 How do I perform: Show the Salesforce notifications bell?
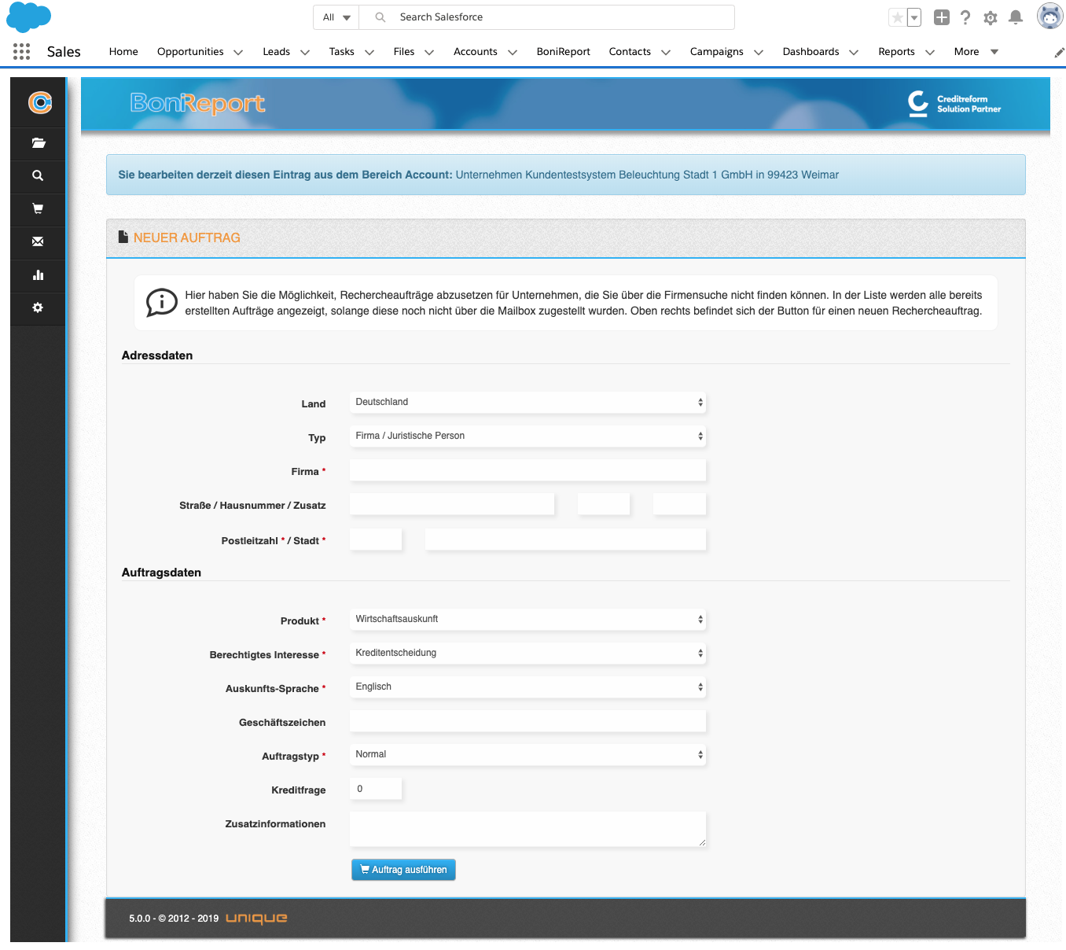[1016, 17]
